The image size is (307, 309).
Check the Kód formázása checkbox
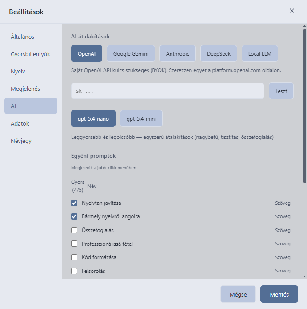pos(74,257)
